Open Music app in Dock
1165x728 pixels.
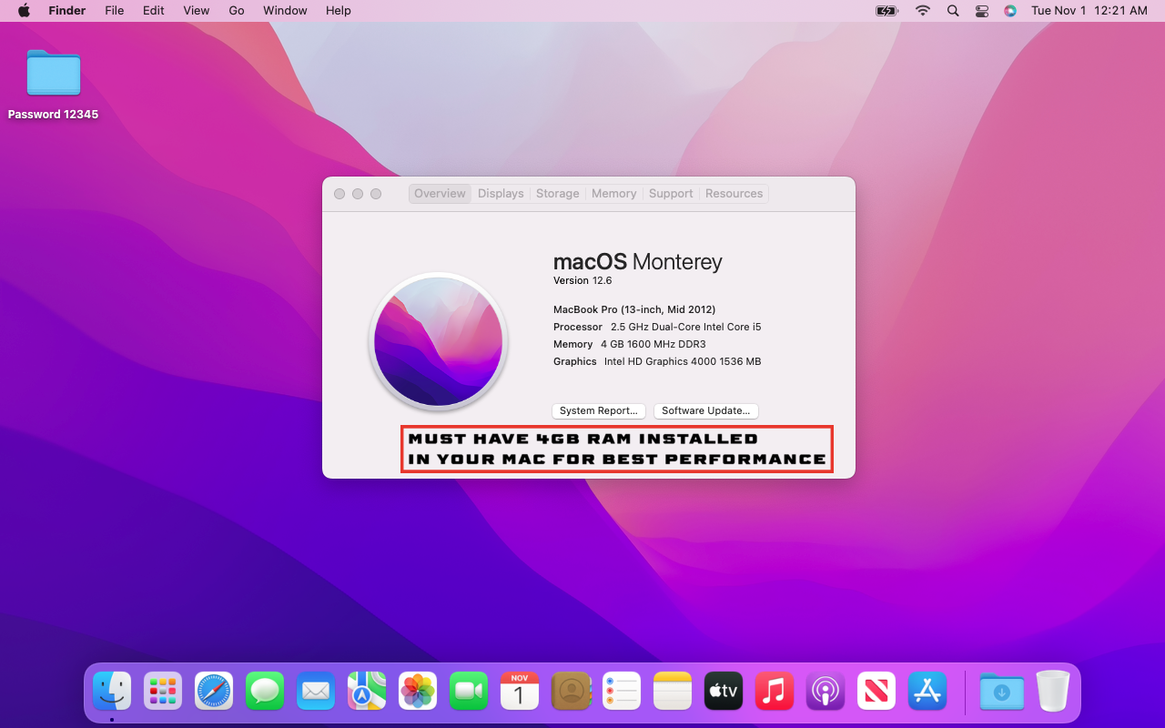[x=775, y=692]
